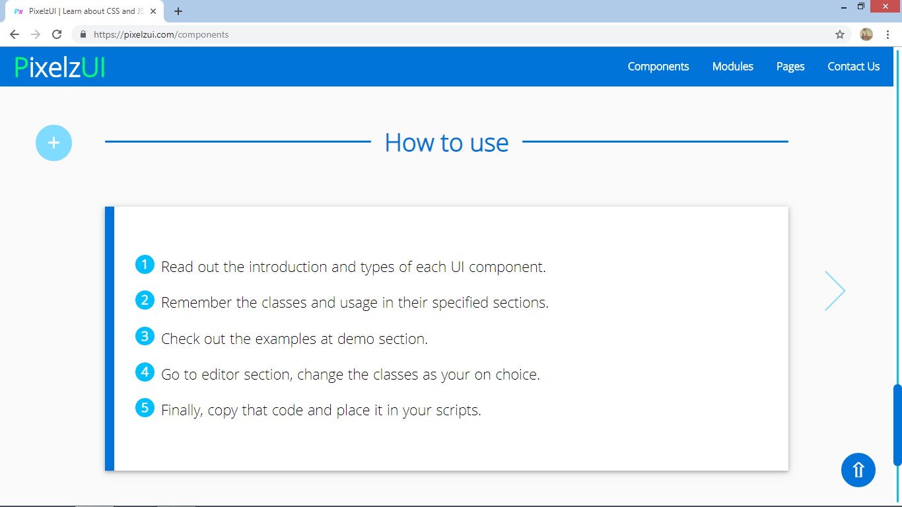Click the browser forward arrow
Image resolution: width=902 pixels, height=507 pixels.
pyautogui.click(x=36, y=34)
